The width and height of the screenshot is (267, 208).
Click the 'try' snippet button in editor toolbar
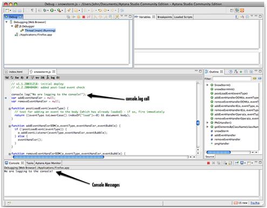(x=37, y=77)
